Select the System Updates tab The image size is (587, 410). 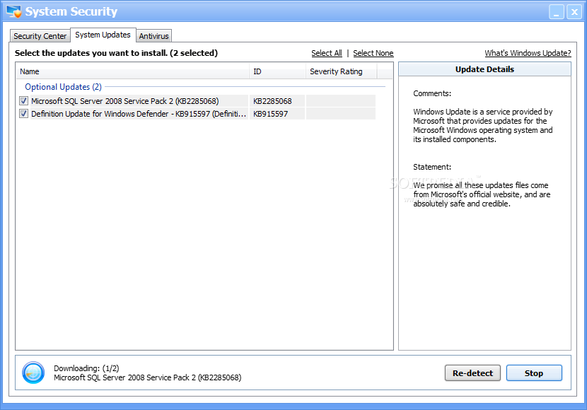pos(103,35)
